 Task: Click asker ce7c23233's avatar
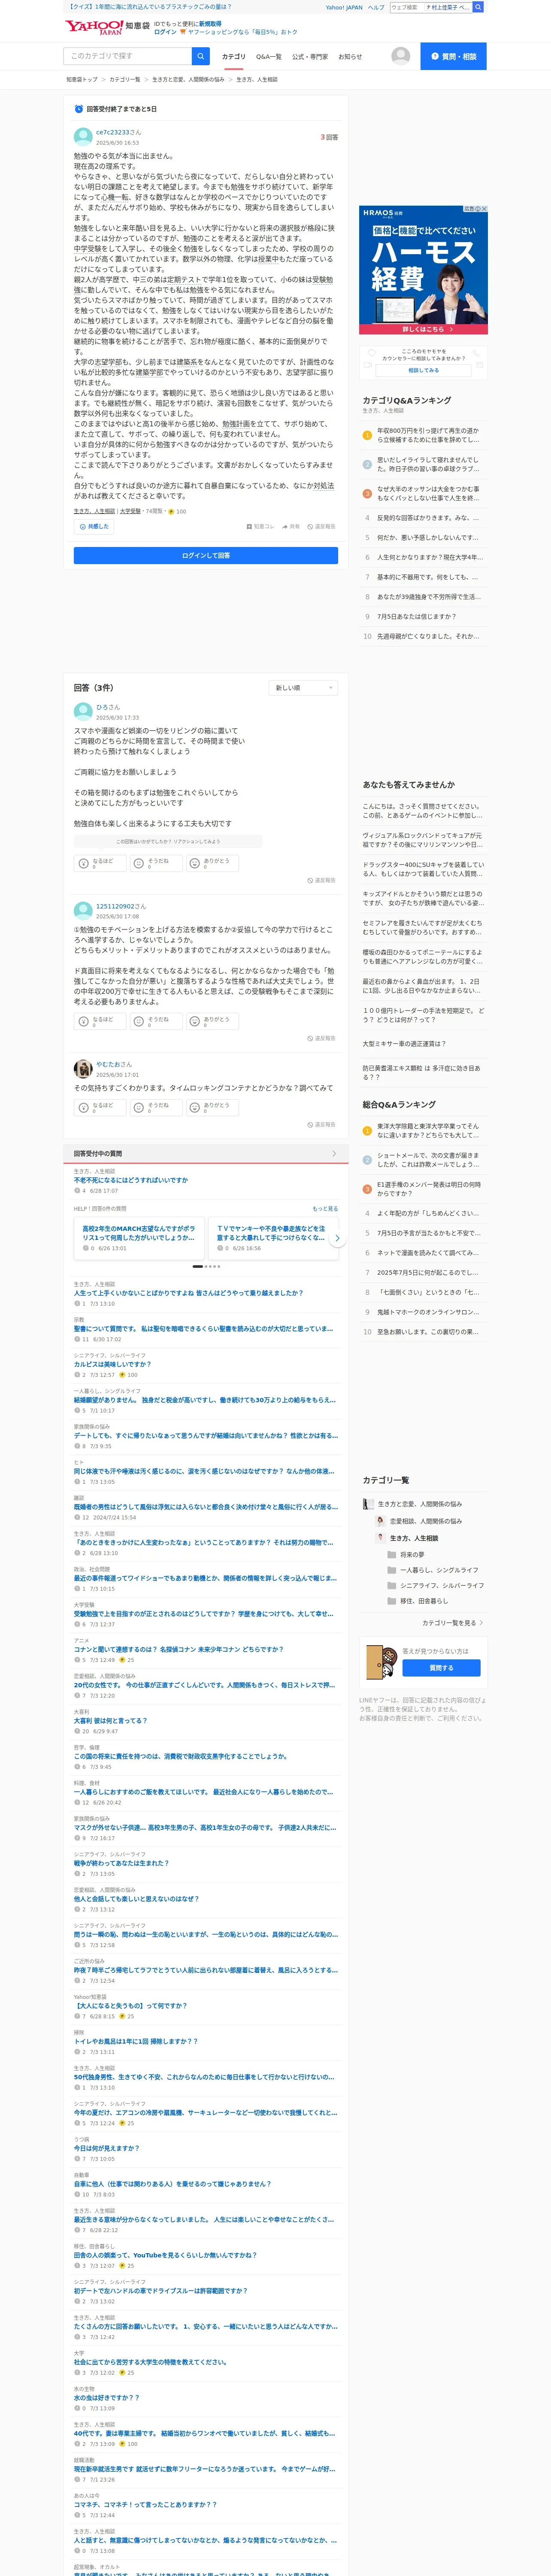83,137
